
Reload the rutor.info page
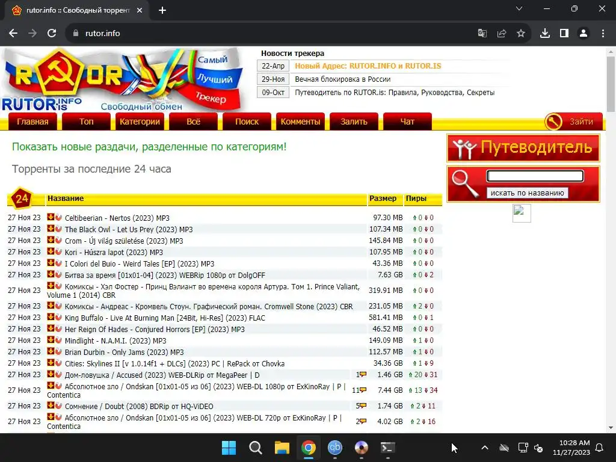click(52, 34)
